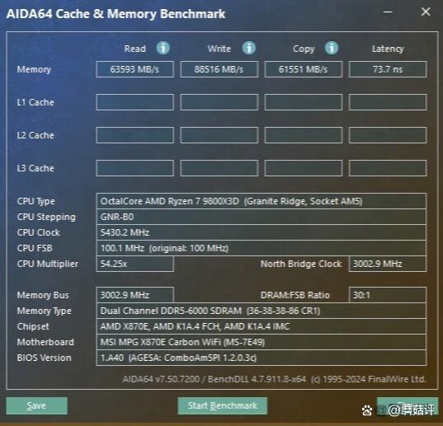Click the empty L1 Cache Read box
The image size is (443, 426).
point(134,102)
